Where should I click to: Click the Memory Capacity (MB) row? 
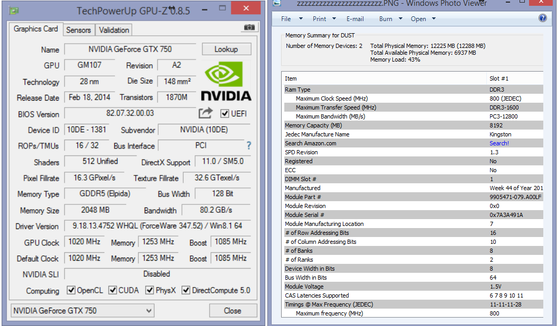tap(414, 125)
